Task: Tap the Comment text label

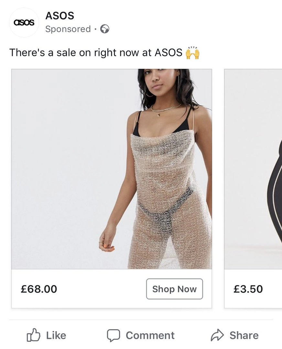Action: (150, 335)
